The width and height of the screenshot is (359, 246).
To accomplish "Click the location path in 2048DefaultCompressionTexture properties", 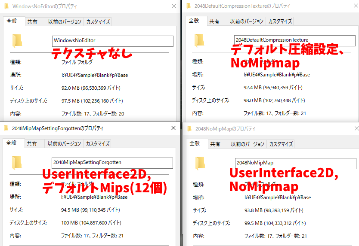I will click(x=277, y=75).
